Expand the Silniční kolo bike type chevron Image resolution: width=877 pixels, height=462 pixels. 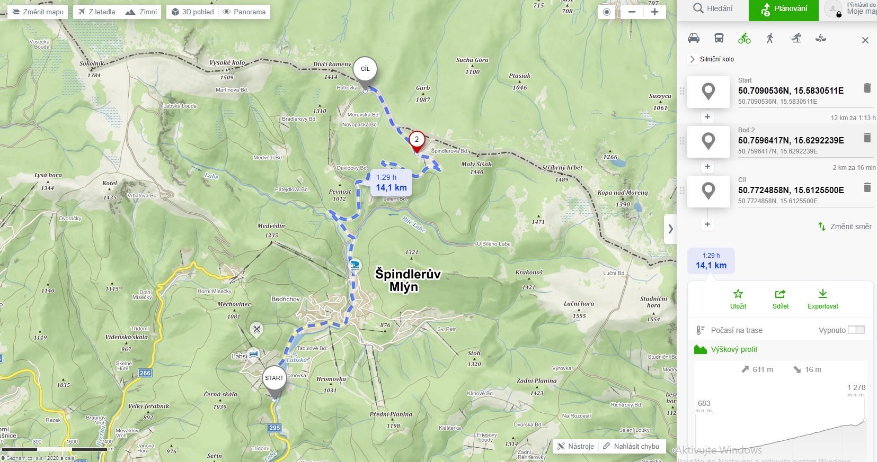[x=692, y=59]
